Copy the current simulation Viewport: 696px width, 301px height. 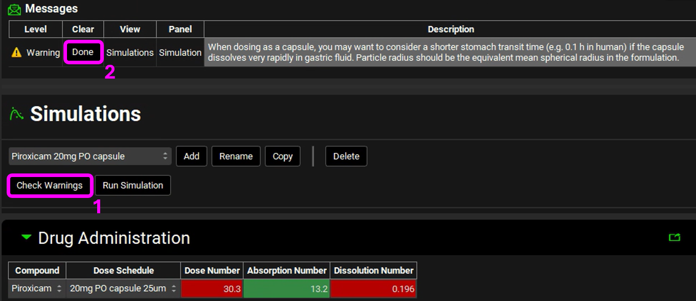[282, 156]
